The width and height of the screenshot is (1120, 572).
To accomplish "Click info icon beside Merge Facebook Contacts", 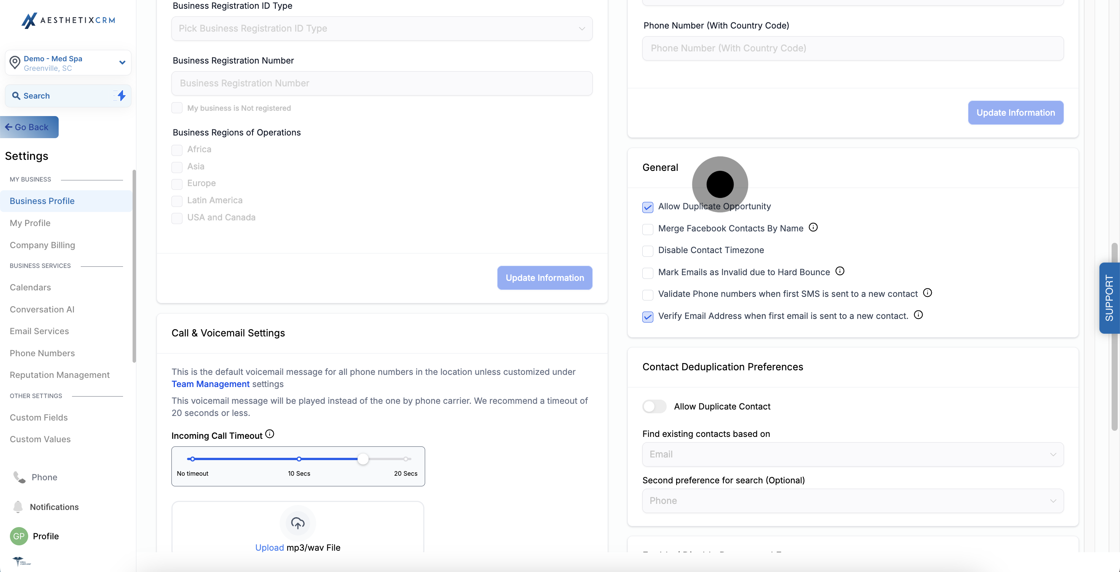I will [813, 227].
